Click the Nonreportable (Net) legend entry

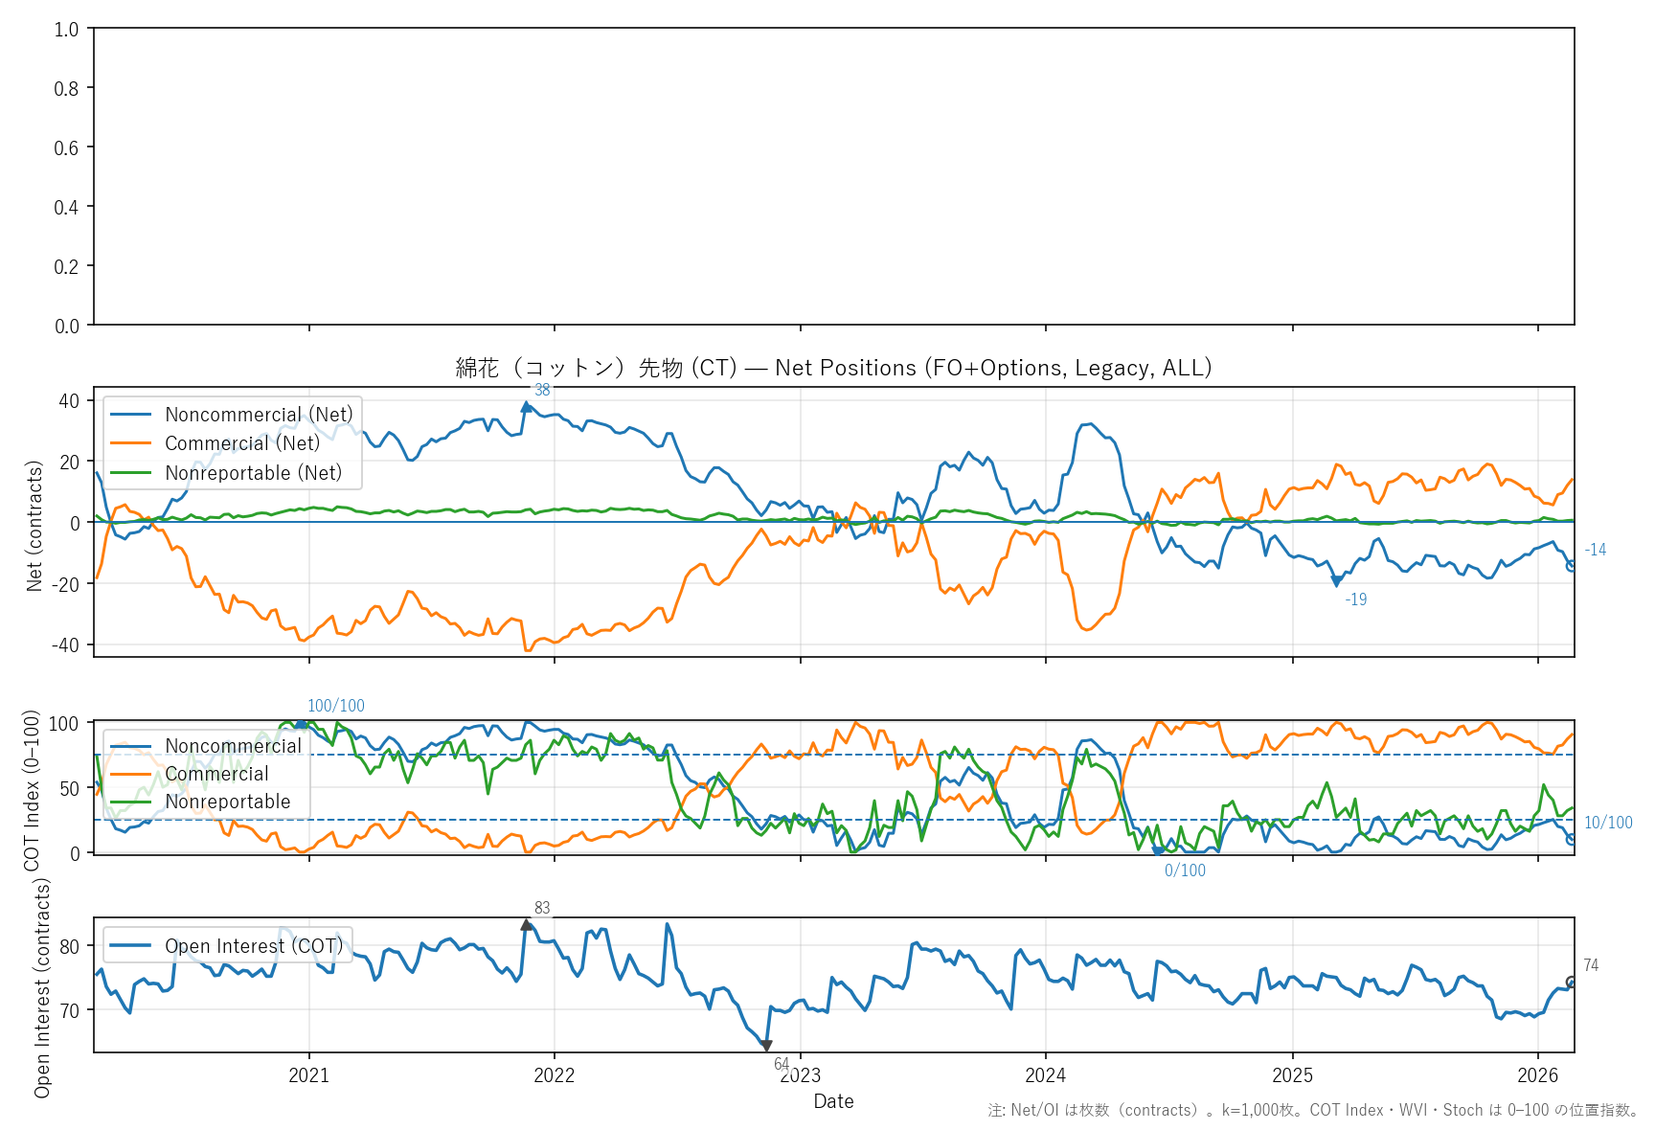pyautogui.click(x=253, y=473)
